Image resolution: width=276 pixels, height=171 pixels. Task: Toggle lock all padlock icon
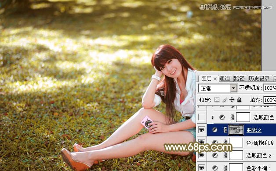point(239,100)
